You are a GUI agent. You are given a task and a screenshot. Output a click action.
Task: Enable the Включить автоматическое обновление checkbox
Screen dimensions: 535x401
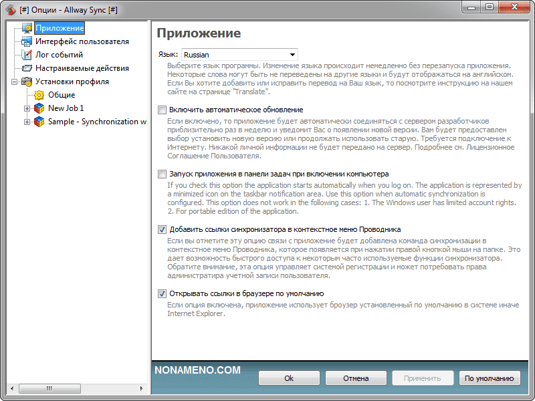[162, 110]
